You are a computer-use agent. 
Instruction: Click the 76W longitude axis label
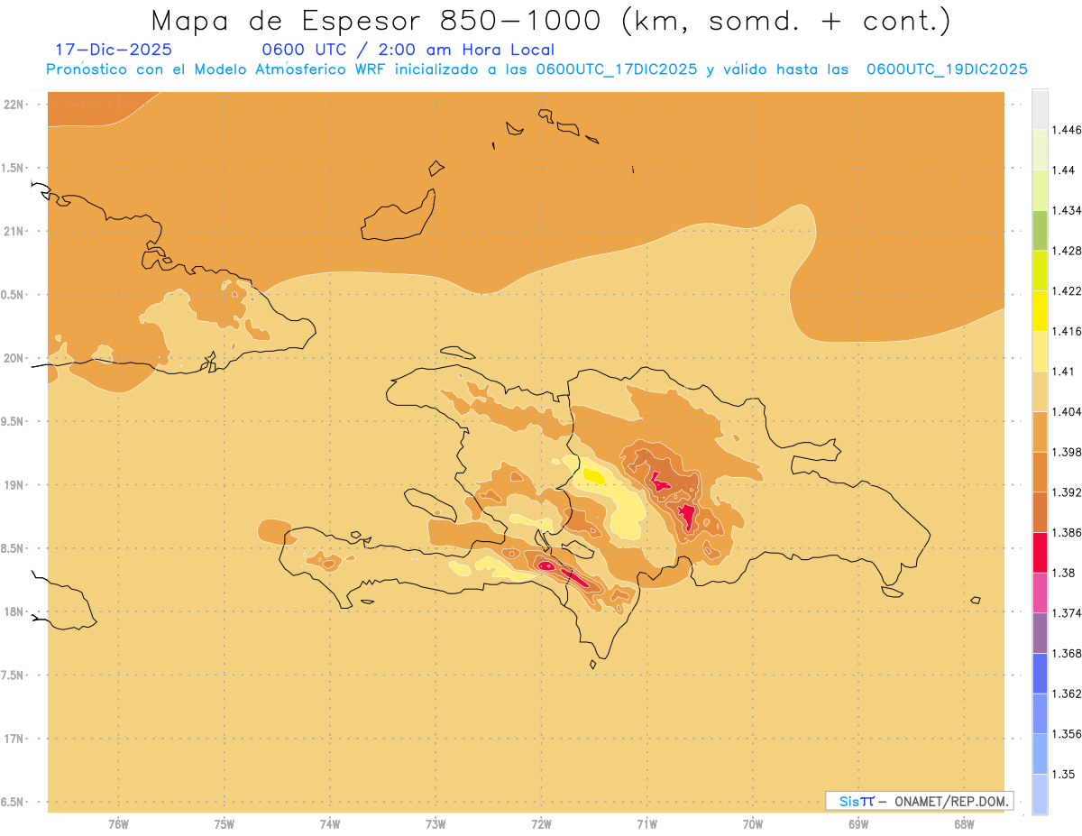pos(118,824)
